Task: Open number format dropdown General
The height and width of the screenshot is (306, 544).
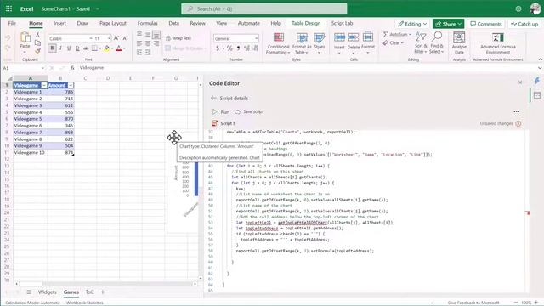Action: (x=256, y=38)
